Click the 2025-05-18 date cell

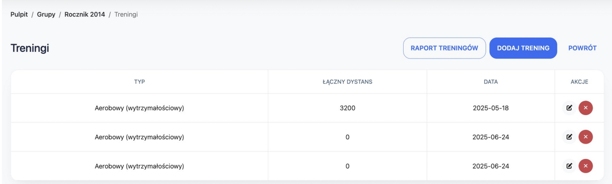pos(491,108)
